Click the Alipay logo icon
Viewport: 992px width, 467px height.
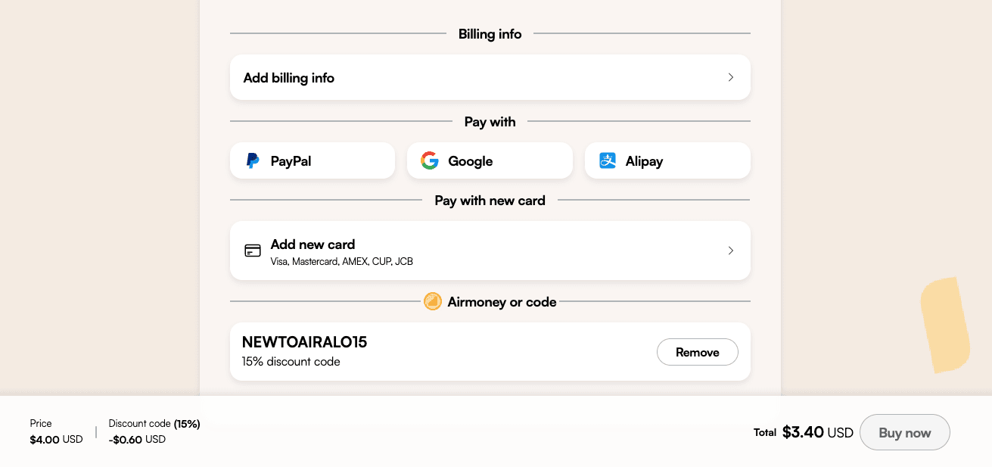click(x=608, y=160)
